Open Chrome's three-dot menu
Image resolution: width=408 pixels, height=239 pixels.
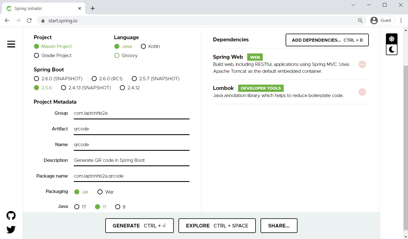(x=401, y=20)
